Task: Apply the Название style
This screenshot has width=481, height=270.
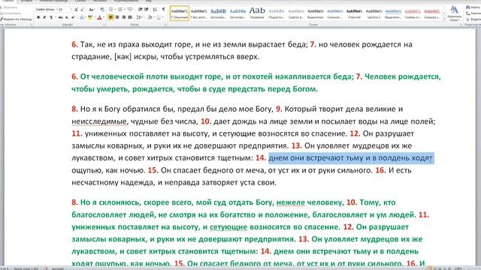Action: tap(257, 13)
